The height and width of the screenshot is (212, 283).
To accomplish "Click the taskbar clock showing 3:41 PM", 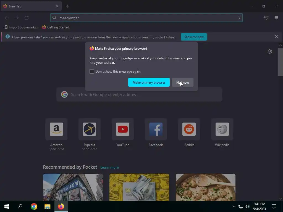I will tap(259, 206).
